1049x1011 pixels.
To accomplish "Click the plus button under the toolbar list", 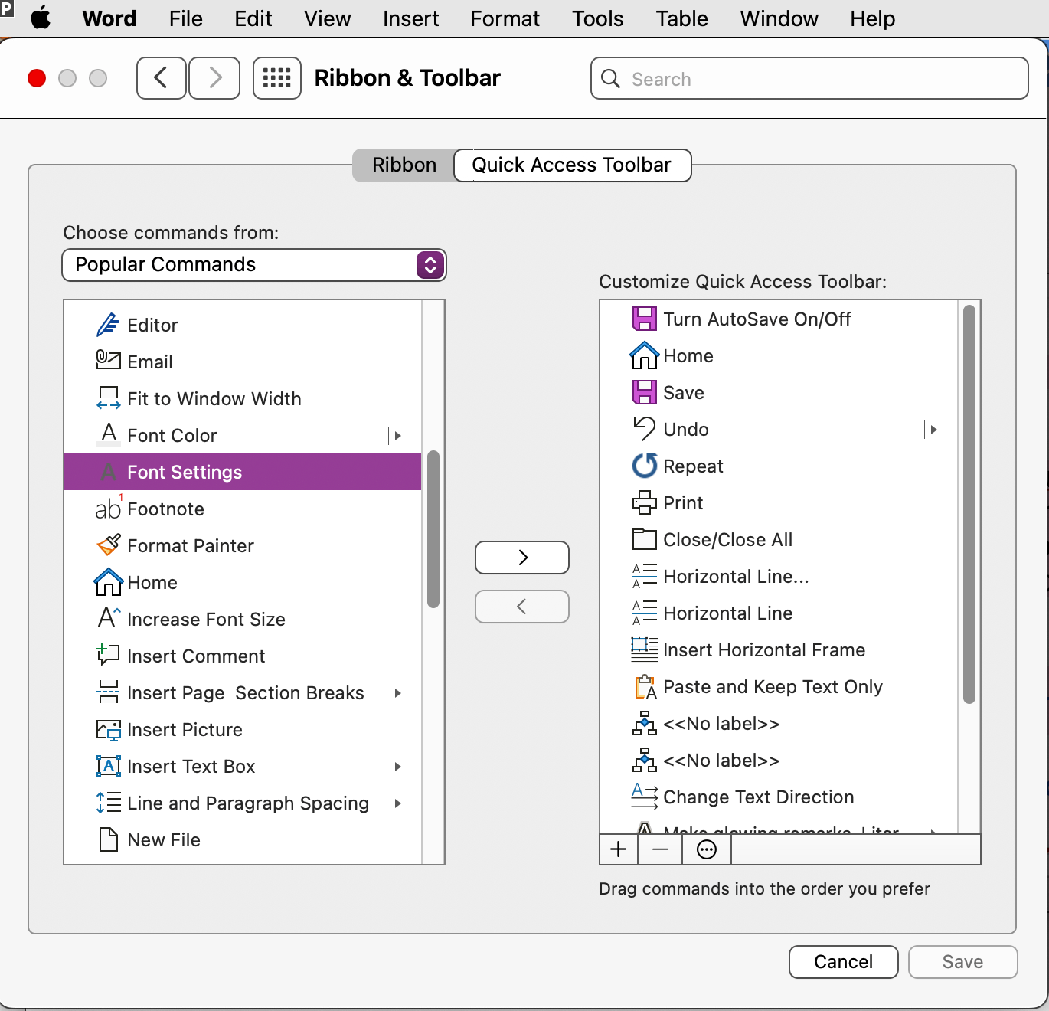I will tap(619, 849).
